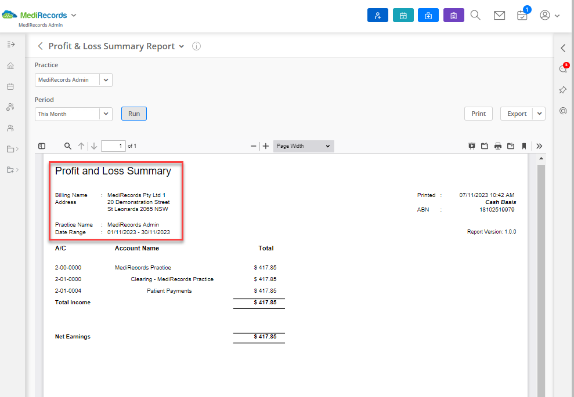This screenshot has width=574, height=397.
Task: Click the download icon in viewer toolbar
Action: (511, 146)
